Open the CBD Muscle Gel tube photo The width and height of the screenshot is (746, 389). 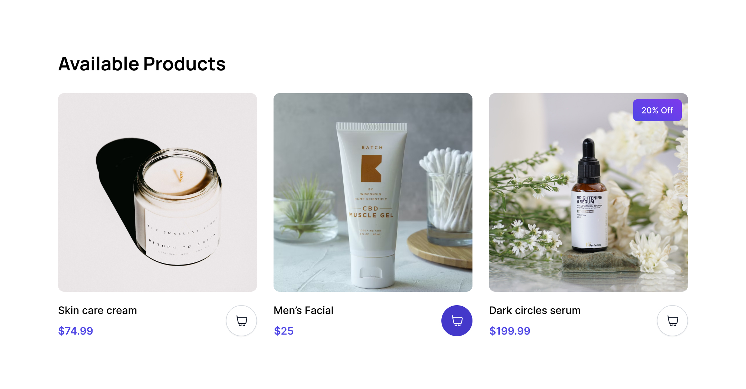point(373,192)
